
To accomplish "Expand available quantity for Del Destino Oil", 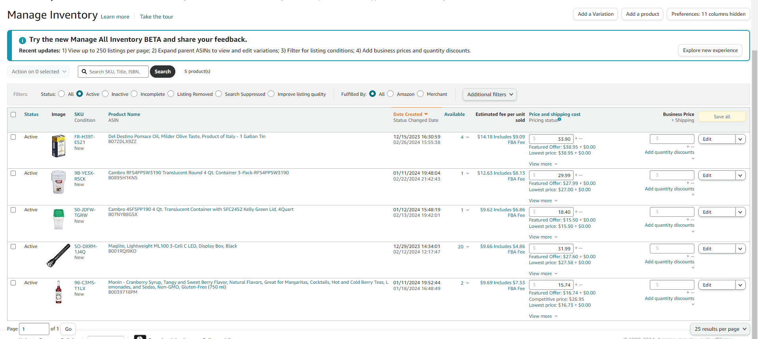I will 468,137.
